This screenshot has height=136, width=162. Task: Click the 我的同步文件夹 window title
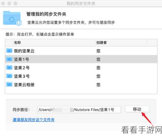click(81, 4)
